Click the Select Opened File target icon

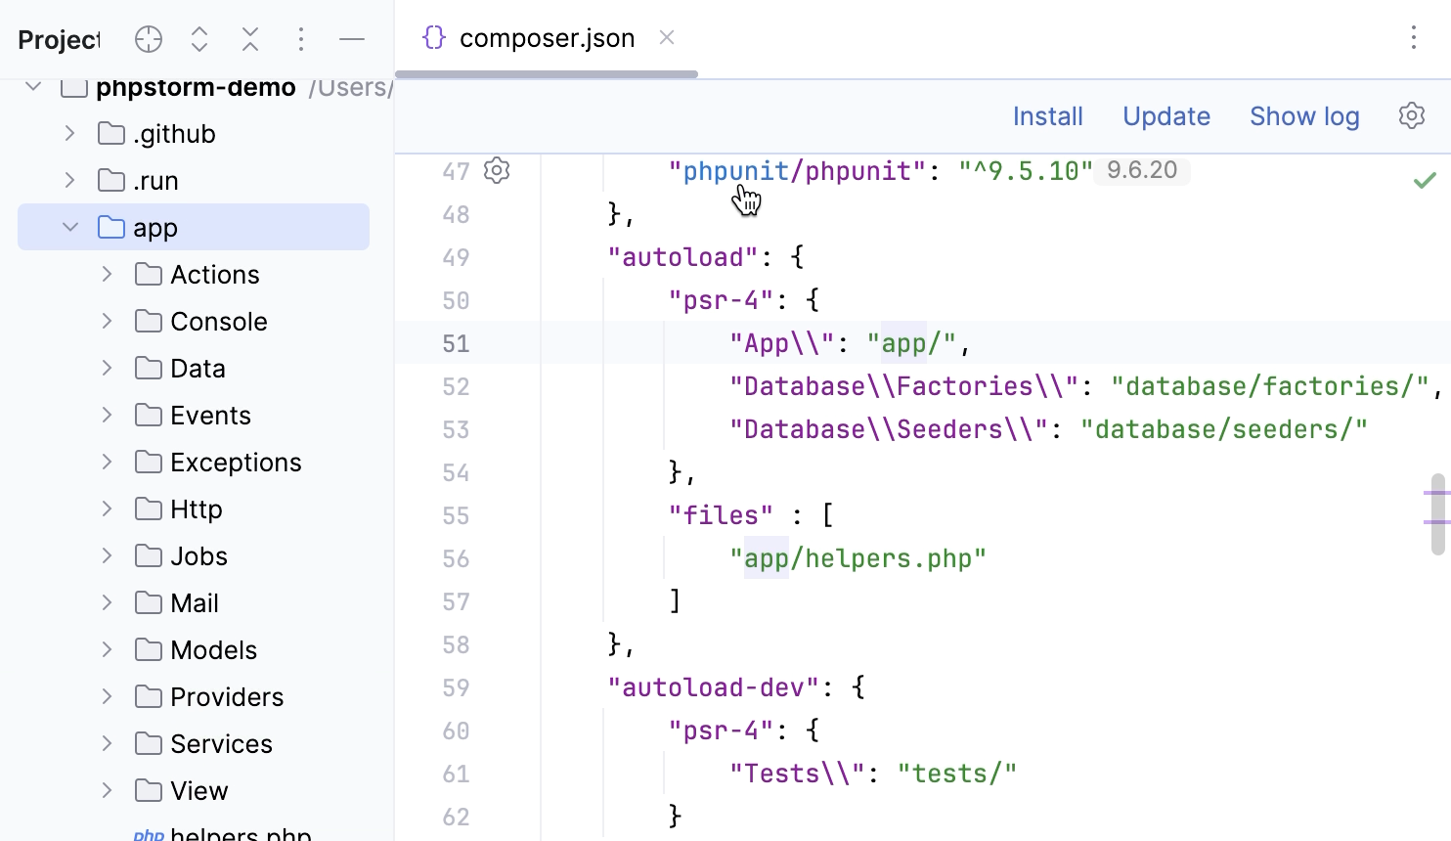pyautogui.click(x=148, y=39)
